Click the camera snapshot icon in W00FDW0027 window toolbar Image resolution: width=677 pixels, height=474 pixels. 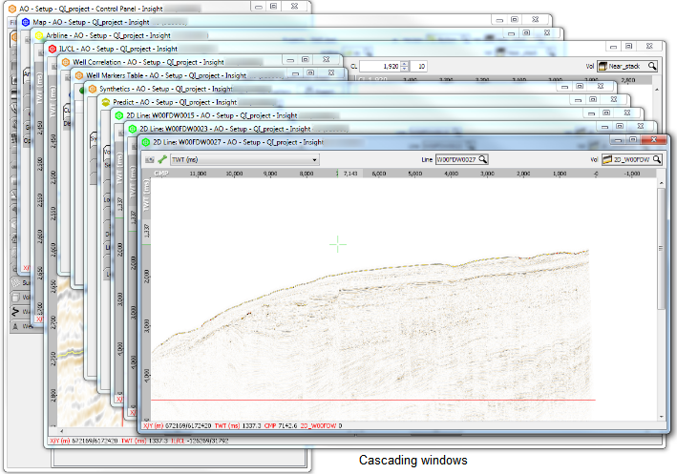149,159
